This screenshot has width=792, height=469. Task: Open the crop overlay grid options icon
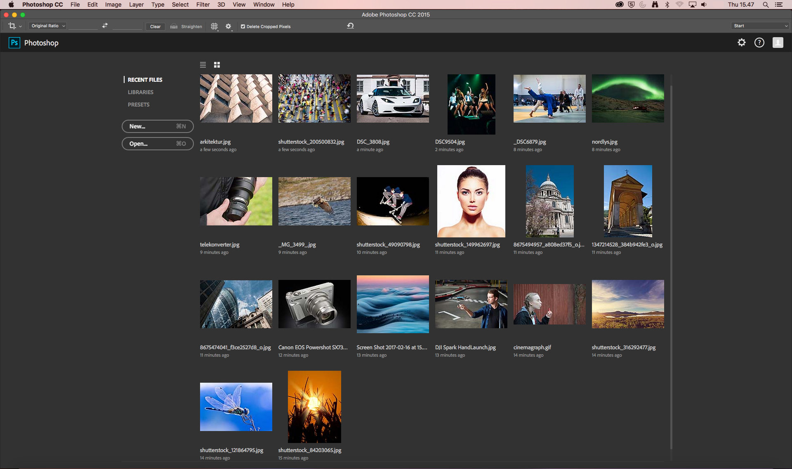click(x=214, y=26)
